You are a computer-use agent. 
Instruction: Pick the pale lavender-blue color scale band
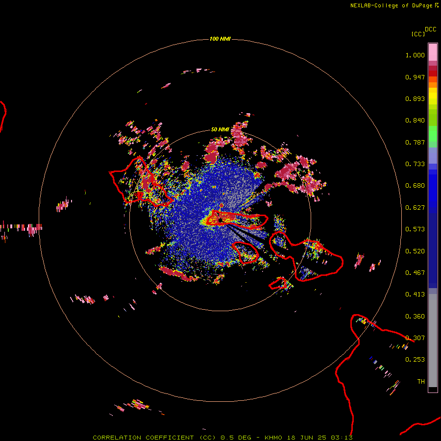pos(433,155)
